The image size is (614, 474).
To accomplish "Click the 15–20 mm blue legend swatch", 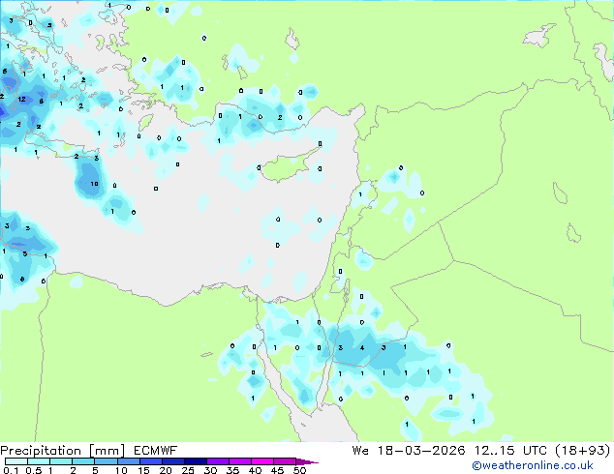I will [x=151, y=461].
